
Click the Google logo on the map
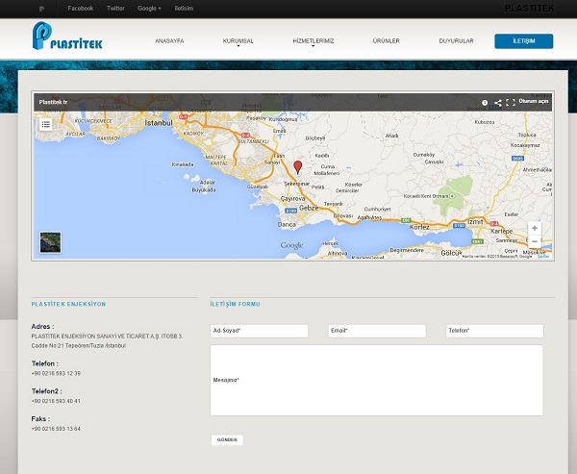pos(291,245)
